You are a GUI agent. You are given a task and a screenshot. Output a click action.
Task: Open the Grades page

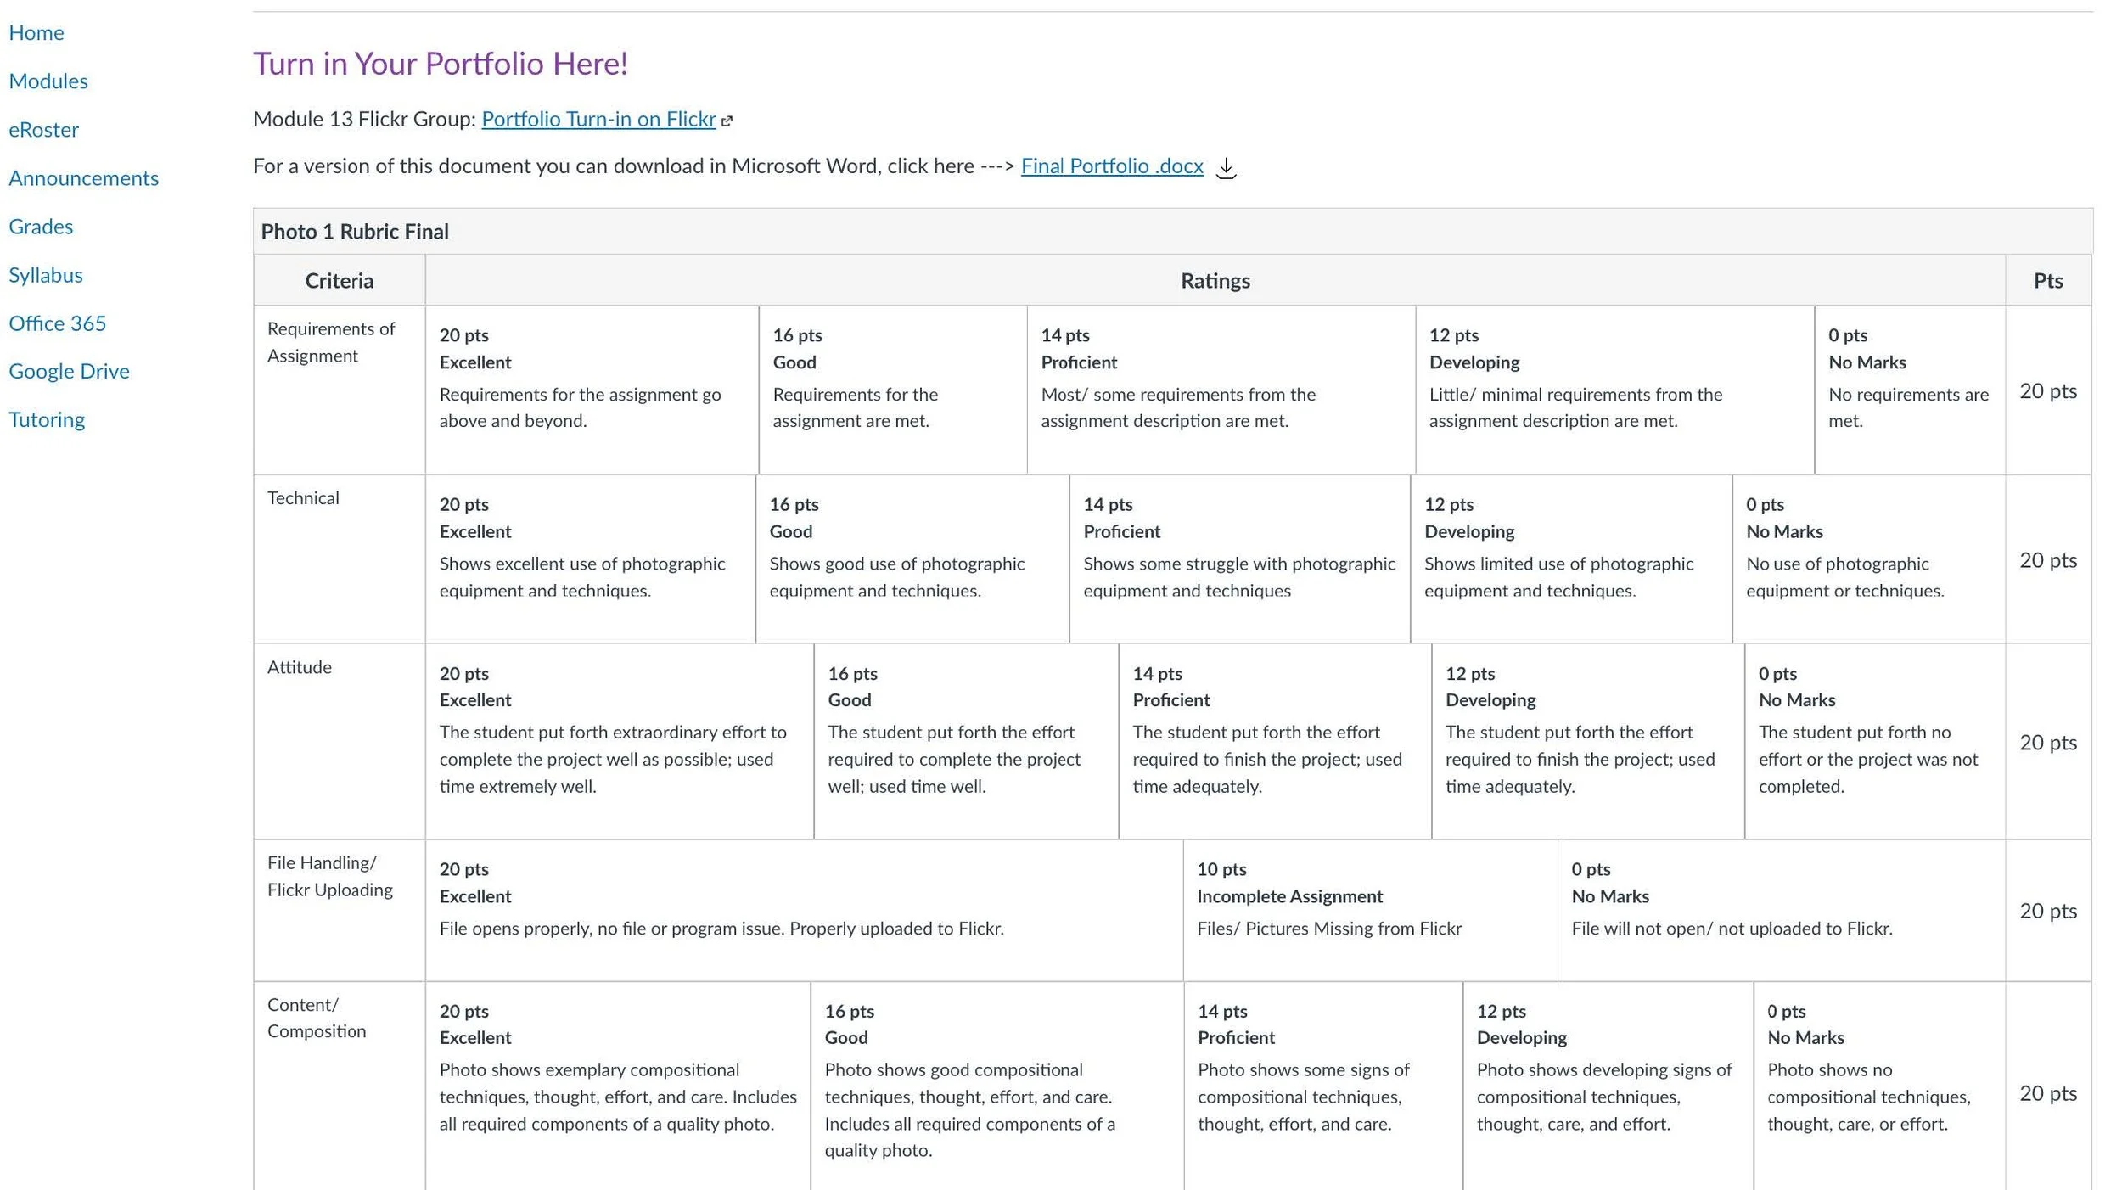[x=41, y=226]
